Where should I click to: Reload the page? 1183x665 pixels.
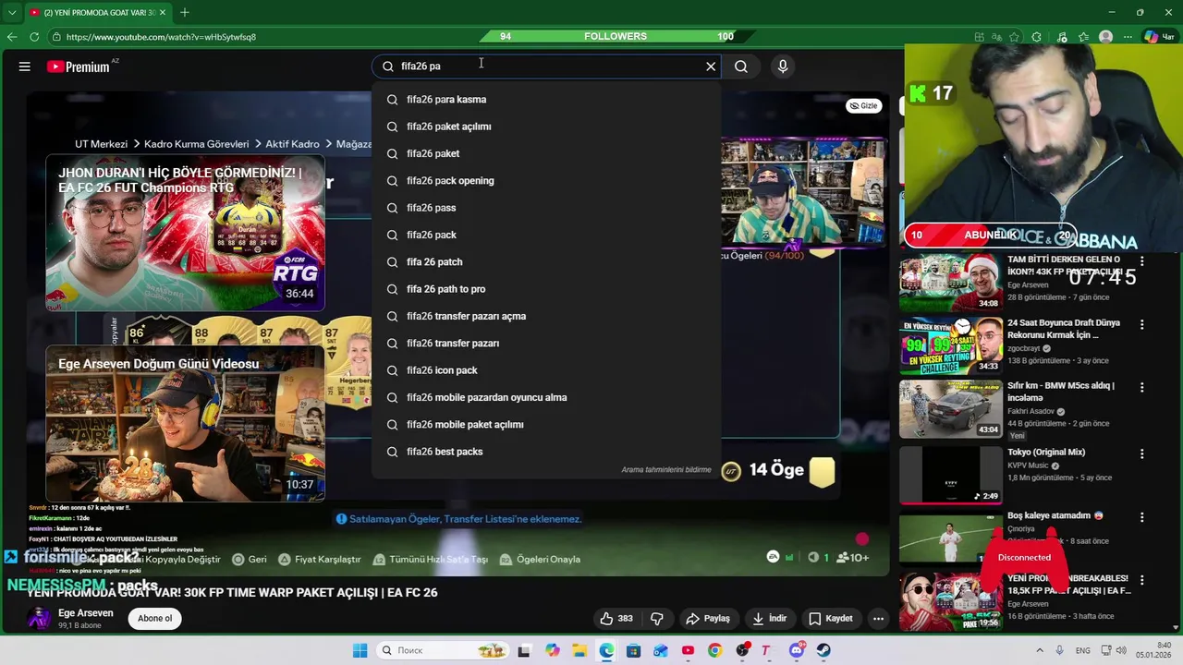[34, 37]
